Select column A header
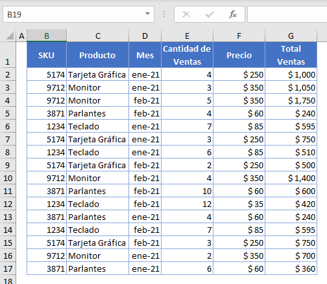Image resolution: width=327 pixels, height=284 pixels. (21, 36)
